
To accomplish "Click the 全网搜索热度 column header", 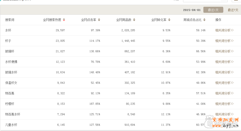I will [x=52, y=20].
